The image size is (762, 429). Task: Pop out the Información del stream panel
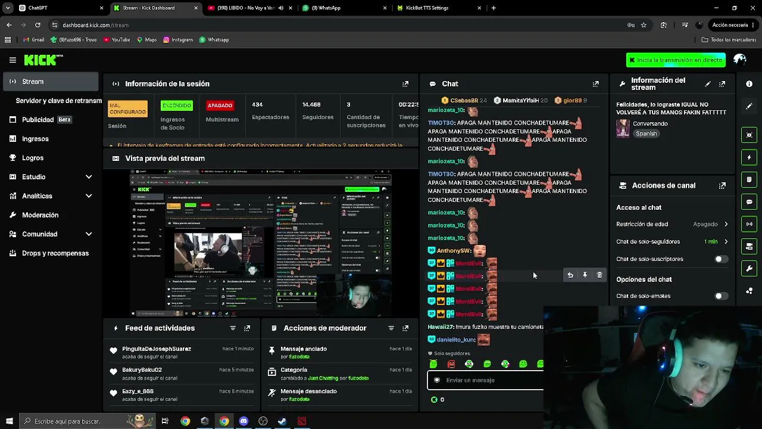point(722,84)
